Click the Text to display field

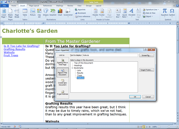click(x=110, y=55)
